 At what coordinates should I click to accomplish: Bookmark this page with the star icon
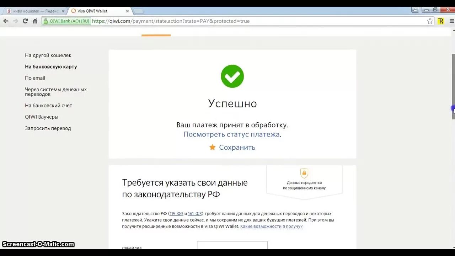click(430, 21)
